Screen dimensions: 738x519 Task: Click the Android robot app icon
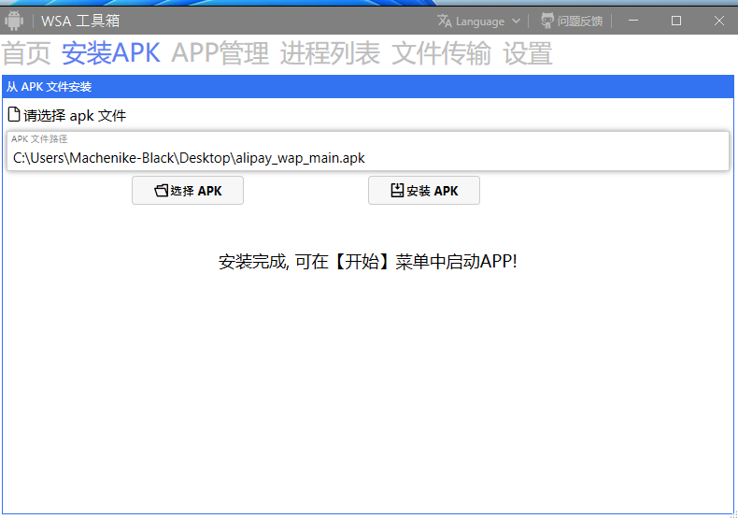[14, 21]
